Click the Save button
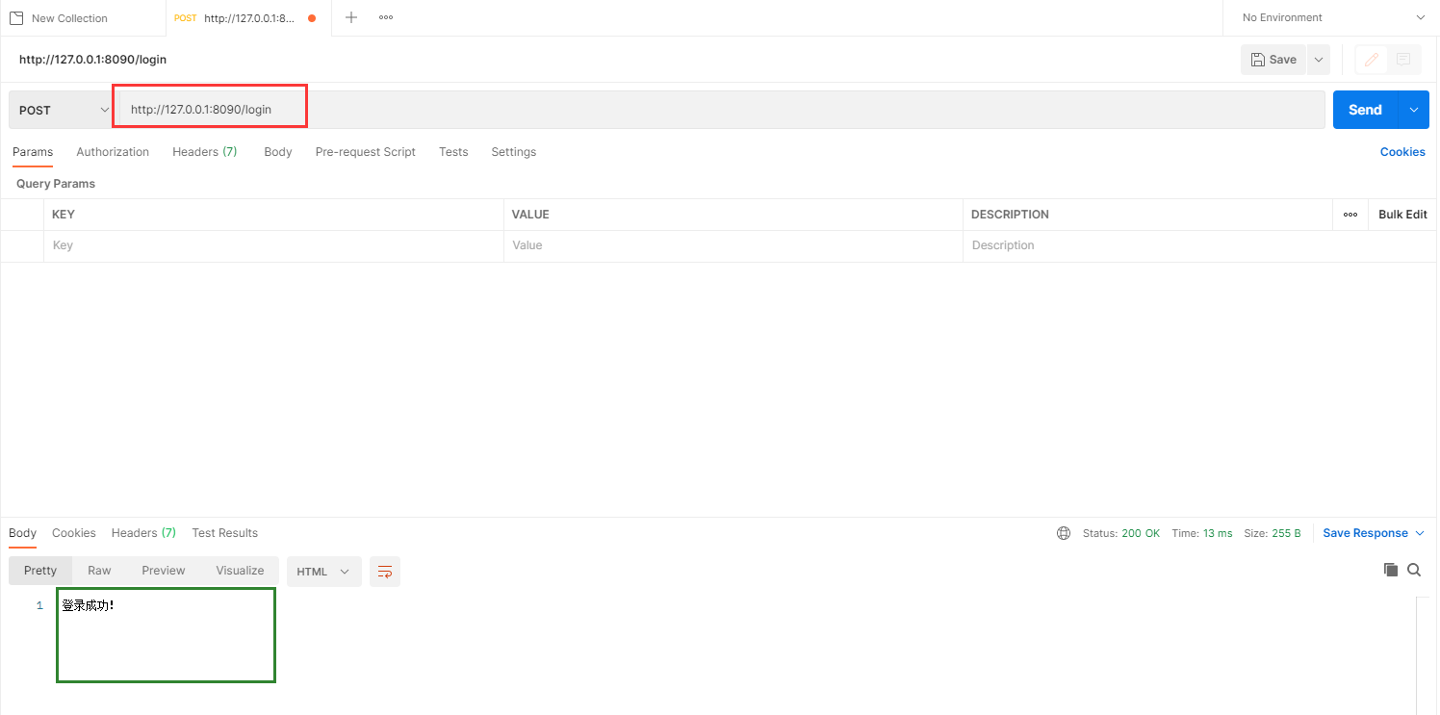This screenshot has width=1440, height=715. click(x=1273, y=60)
